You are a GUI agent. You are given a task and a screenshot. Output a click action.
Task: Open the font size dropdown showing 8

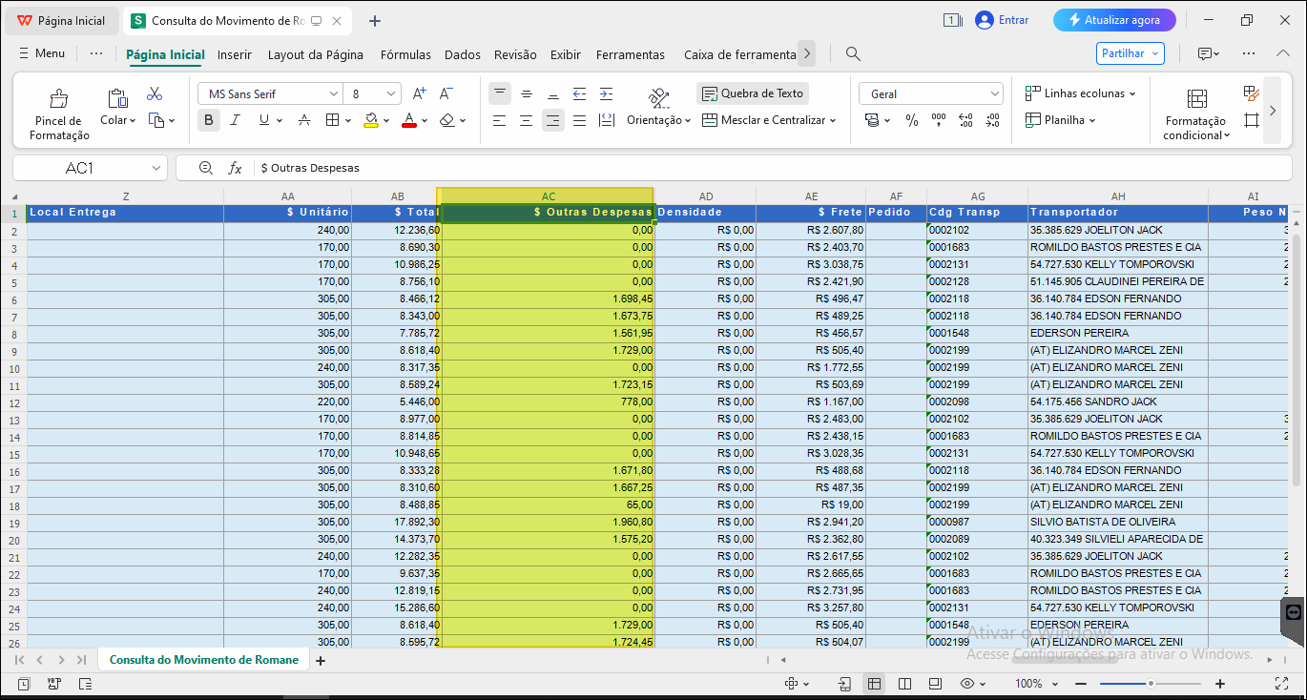tap(391, 93)
